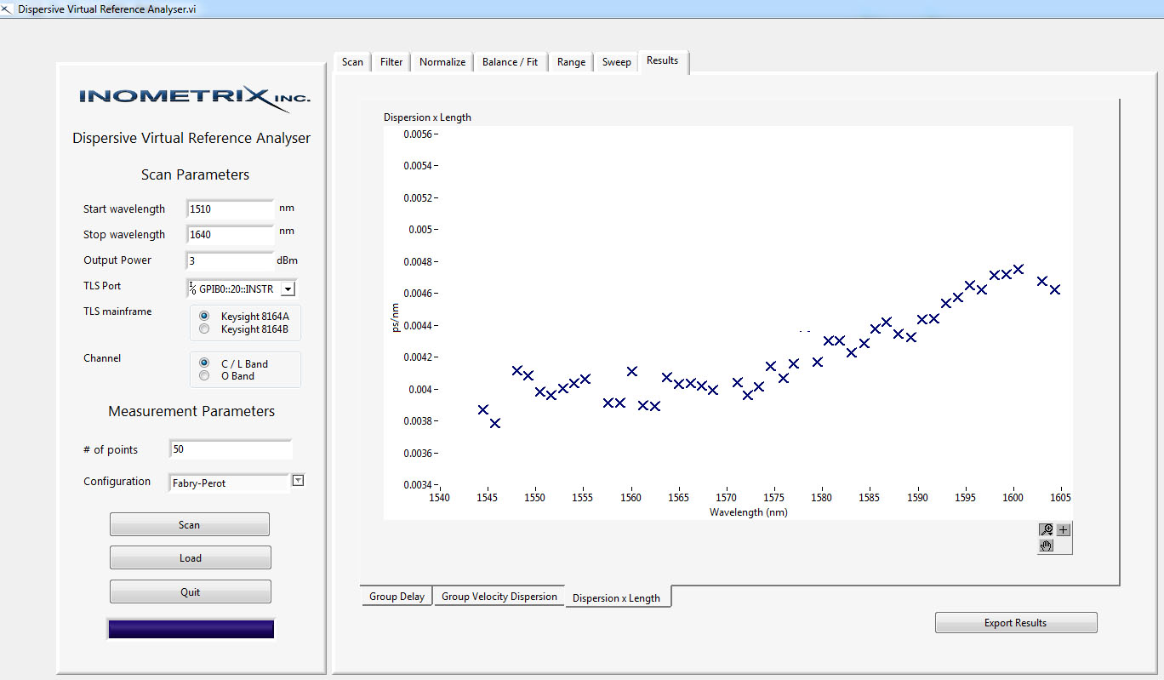Open the Normalize tab

point(442,62)
